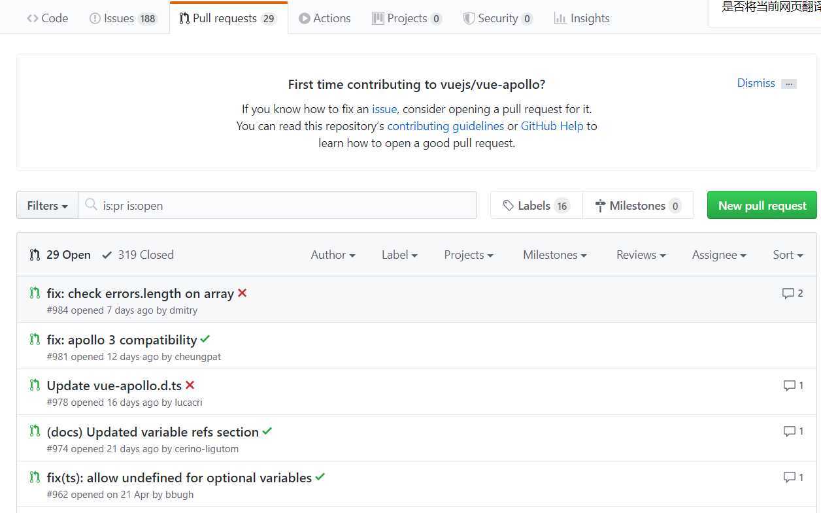Click failed status X on PR #984

[x=243, y=293]
